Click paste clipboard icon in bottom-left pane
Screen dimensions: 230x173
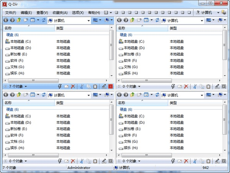click(95, 161)
